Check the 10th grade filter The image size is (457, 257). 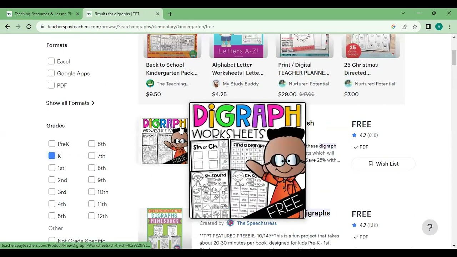pos(92,192)
